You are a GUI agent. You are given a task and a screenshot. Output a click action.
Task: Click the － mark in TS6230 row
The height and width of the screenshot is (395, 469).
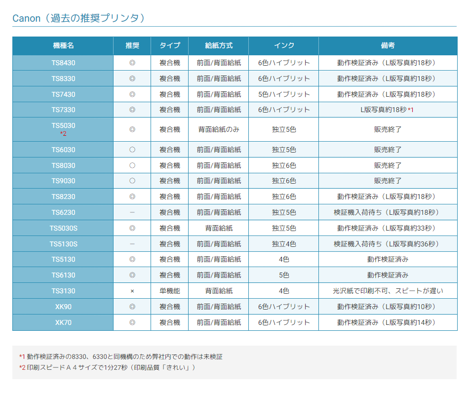point(132,212)
